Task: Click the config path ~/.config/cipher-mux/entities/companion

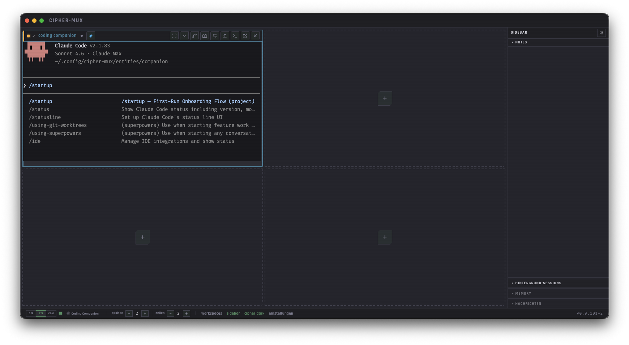Action: [x=111, y=61]
